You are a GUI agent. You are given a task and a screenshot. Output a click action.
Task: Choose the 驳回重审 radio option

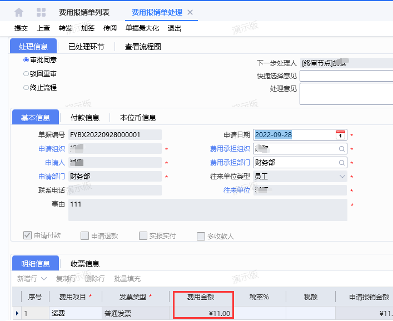[x=26, y=74]
